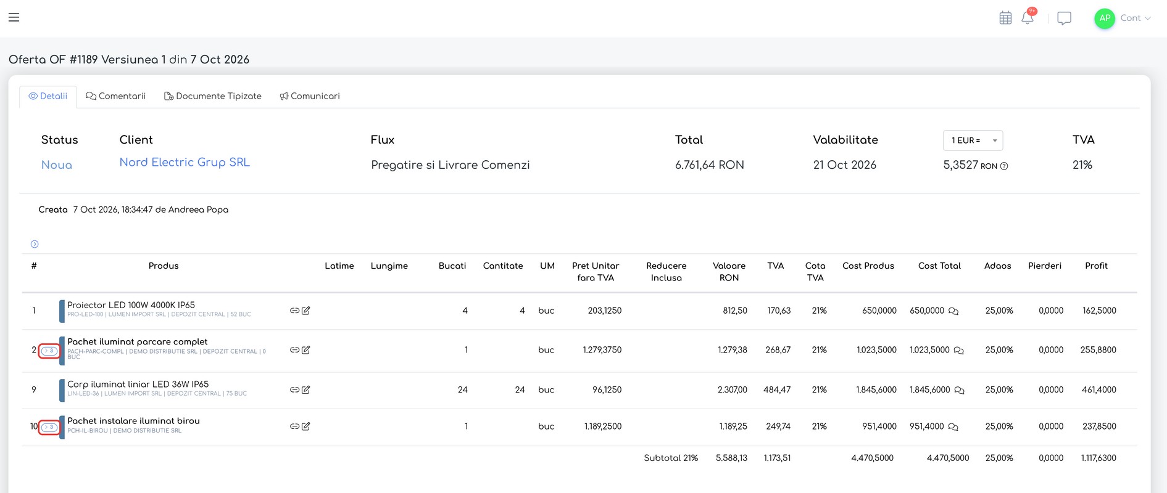Open cost comments for 1.845,6000 Cost Total
Image resolution: width=1167 pixels, height=493 pixels.
pyautogui.click(x=959, y=390)
